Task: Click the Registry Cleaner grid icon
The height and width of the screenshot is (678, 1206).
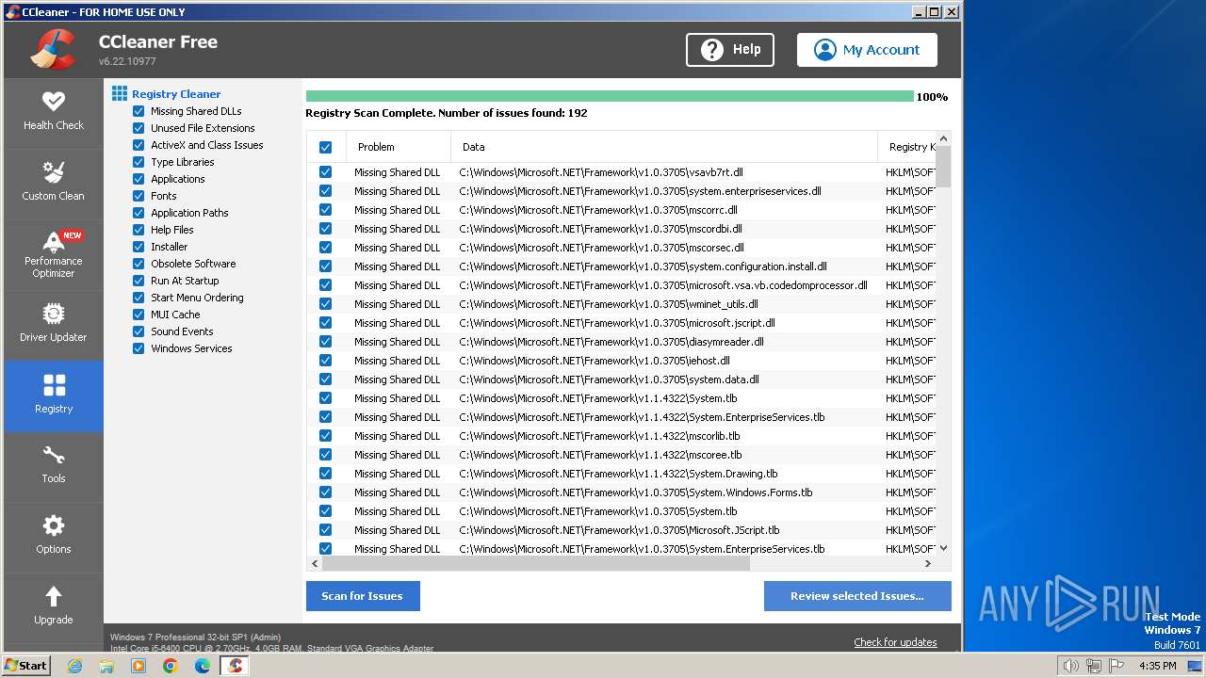Action: click(x=120, y=93)
